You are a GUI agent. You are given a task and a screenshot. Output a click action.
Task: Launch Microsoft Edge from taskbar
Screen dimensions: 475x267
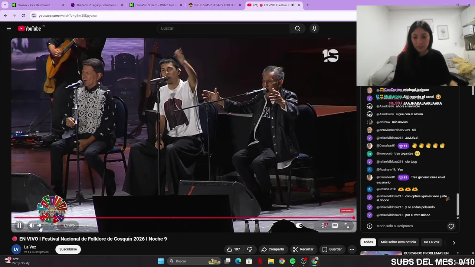click(238, 261)
